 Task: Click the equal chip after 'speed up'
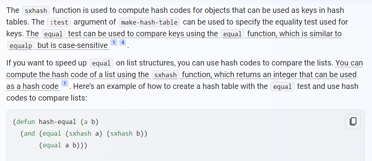click(101, 63)
